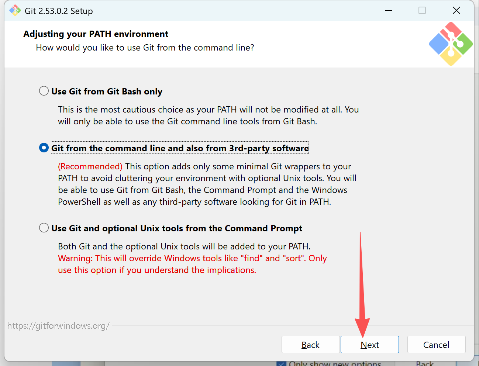Click the 'Adjusting your PATH environment' heading
This screenshot has height=366, width=479.
96,34
